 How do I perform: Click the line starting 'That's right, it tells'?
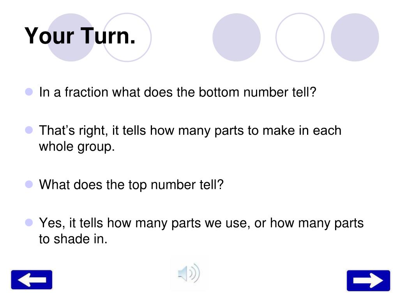pyautogui.click(x=190, y=130)
